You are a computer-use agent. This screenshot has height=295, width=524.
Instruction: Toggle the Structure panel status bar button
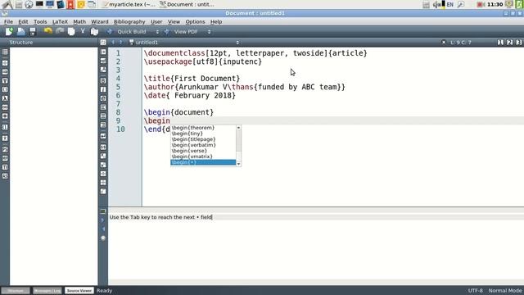click(x=16, y=291)
